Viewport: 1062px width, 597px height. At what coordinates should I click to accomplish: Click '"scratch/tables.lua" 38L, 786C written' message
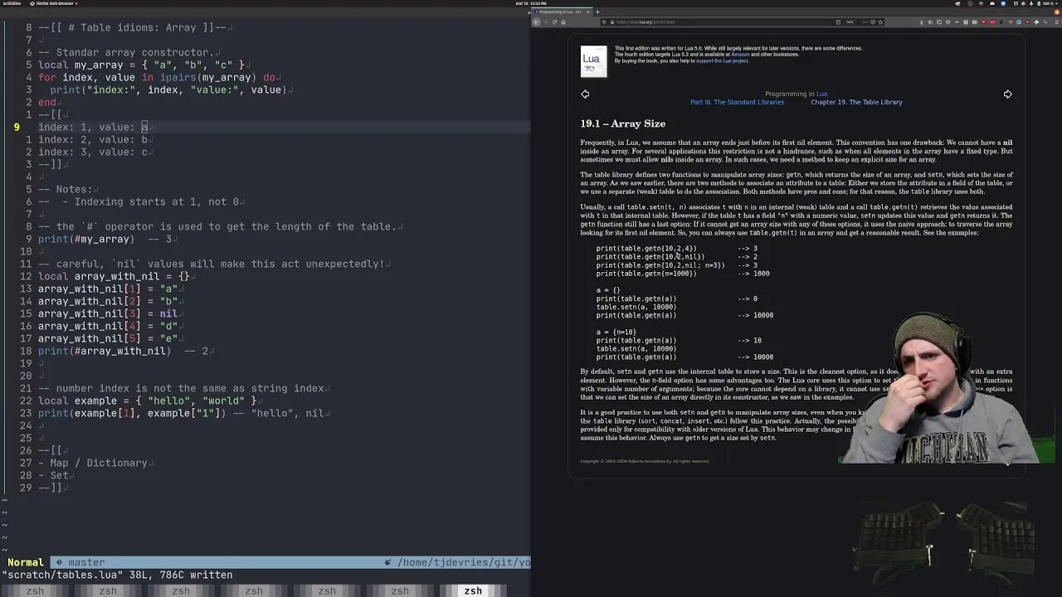click(x=117, y=575)
